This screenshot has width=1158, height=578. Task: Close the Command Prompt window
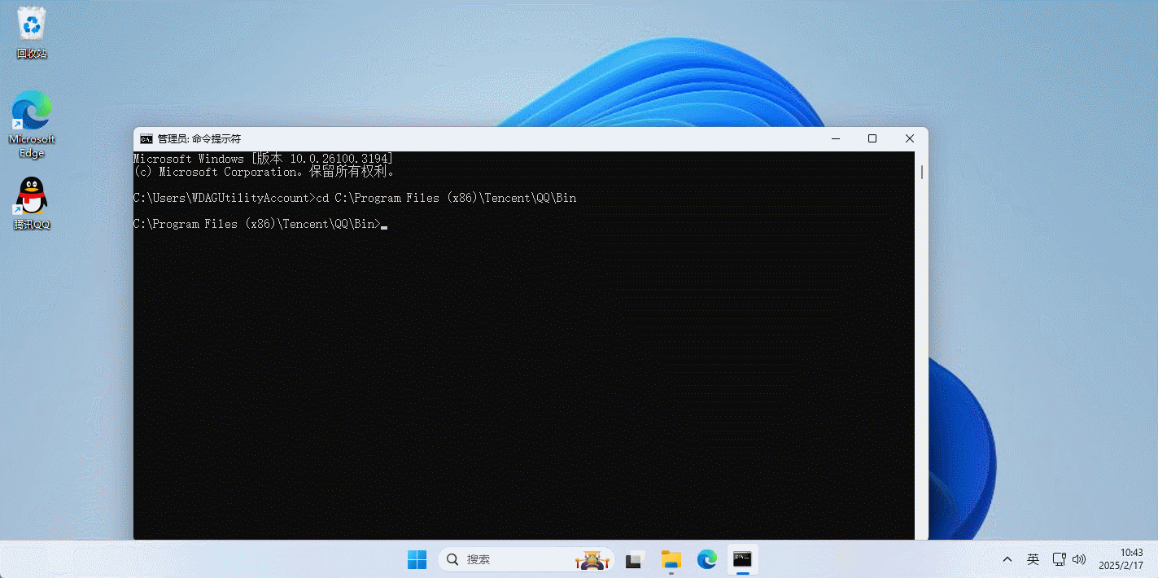(910, 138)
